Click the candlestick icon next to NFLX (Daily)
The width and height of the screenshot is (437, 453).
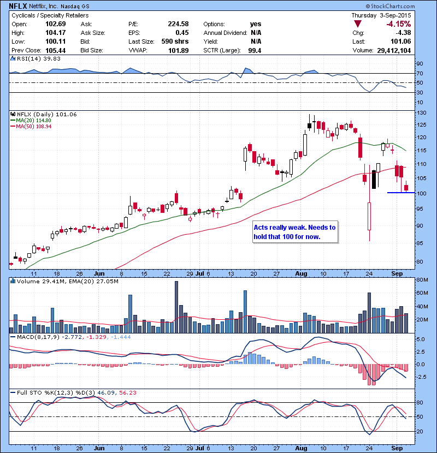[x=13, y=115]
